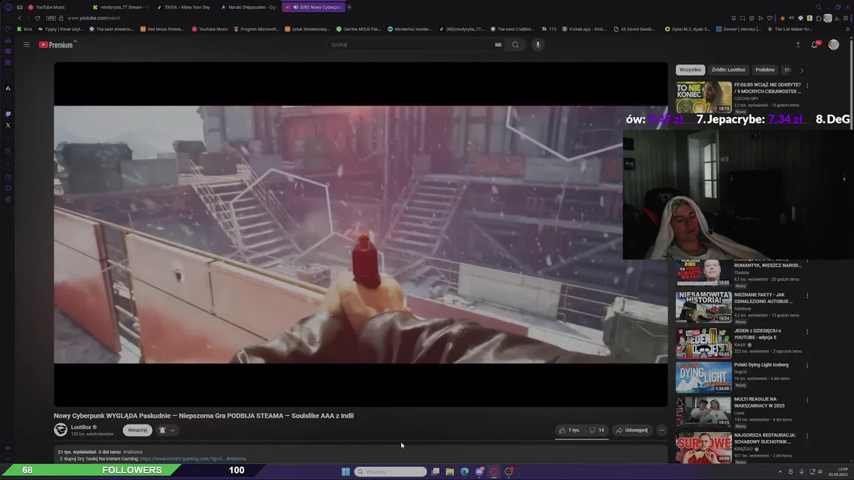Open Red Moon Podkla... bookmark
Image resolution: width=854 pixels, height=480 pixels.
pos(162,29)
